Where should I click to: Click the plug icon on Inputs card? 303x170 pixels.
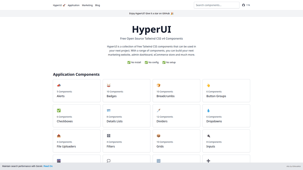(208, 136)
